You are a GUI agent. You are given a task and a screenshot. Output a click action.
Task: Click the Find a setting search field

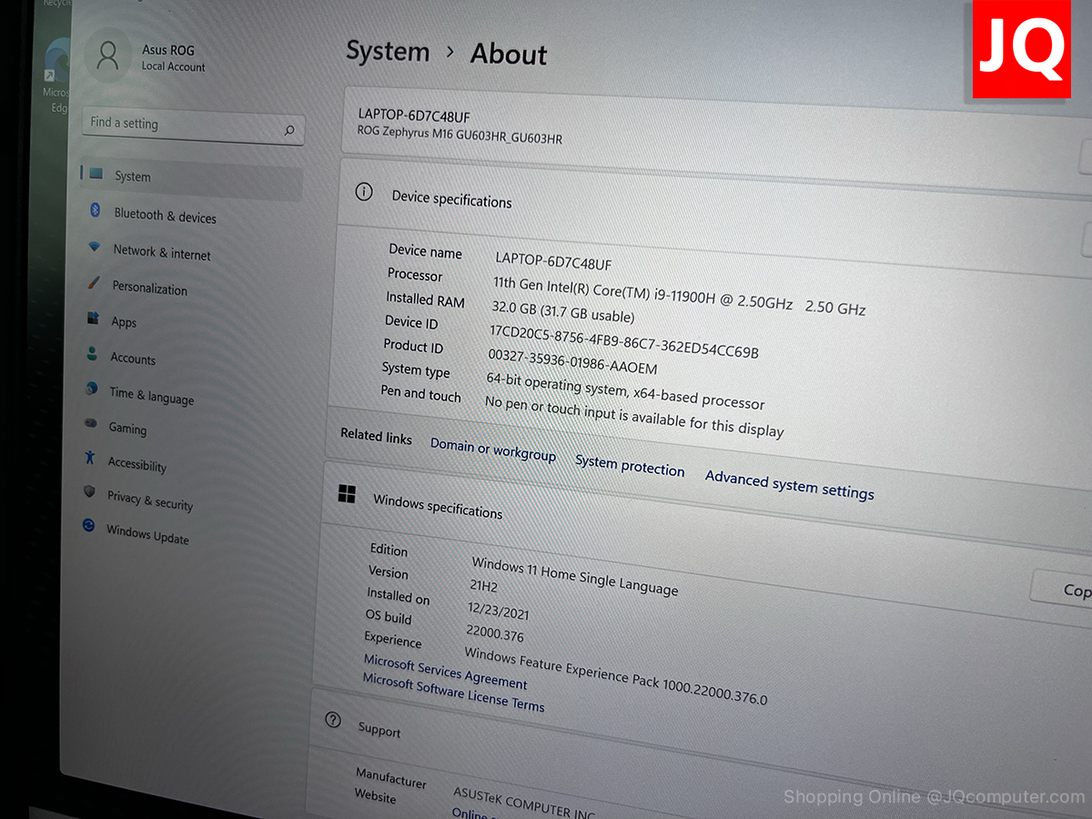click(193, 127)
